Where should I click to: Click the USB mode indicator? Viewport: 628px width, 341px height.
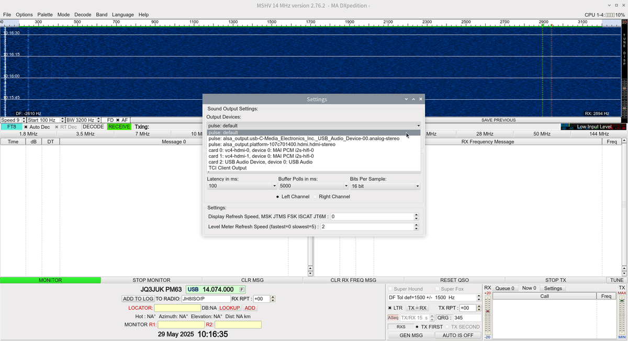[x=193, y=289]
